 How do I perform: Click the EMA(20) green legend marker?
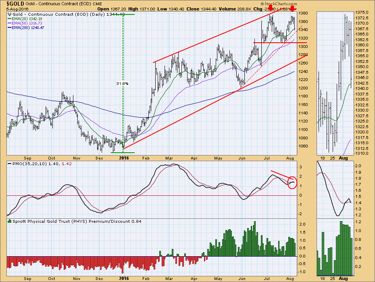9,19
